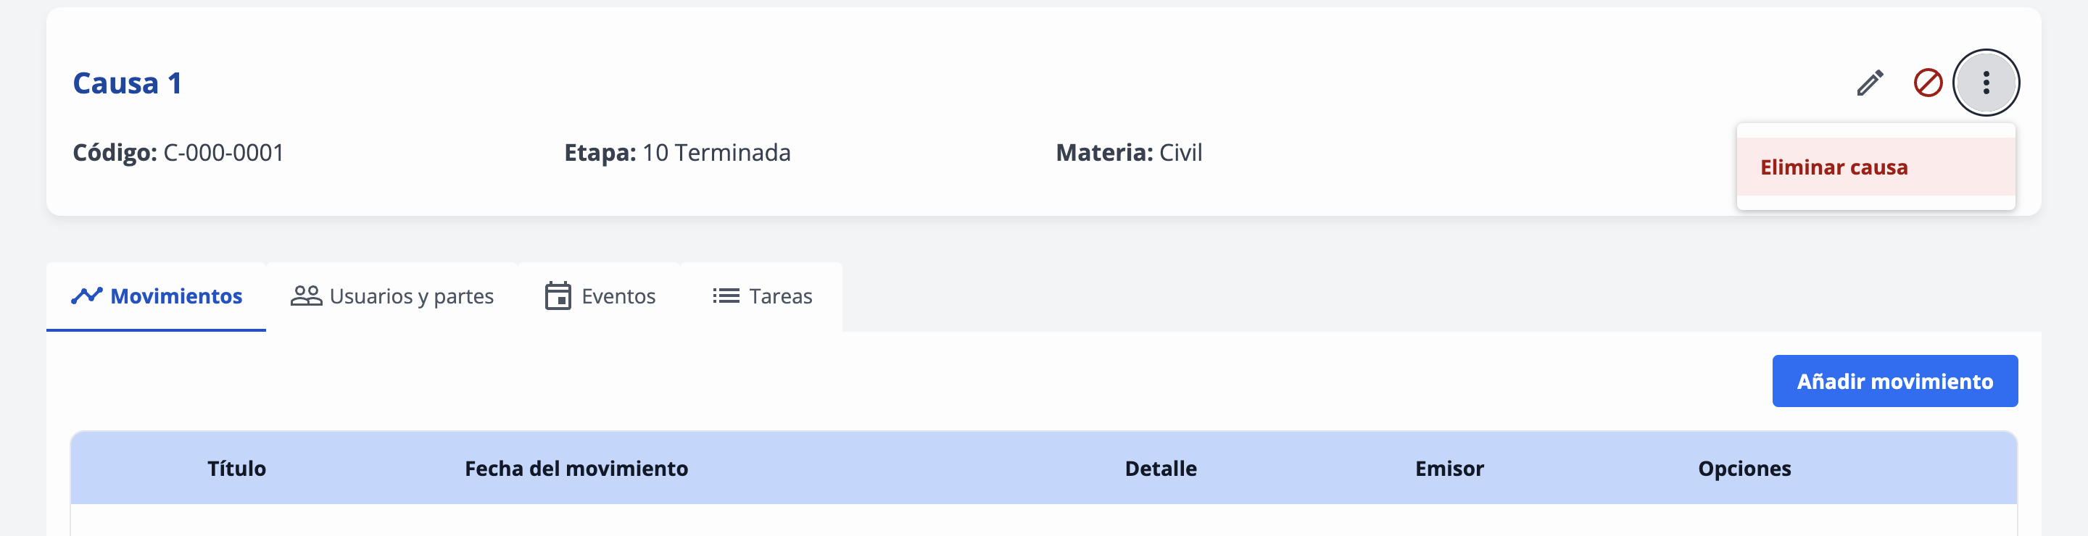Click the Fecha del movimiento column header
This screenshot has width=2088, height=536.
576,468
